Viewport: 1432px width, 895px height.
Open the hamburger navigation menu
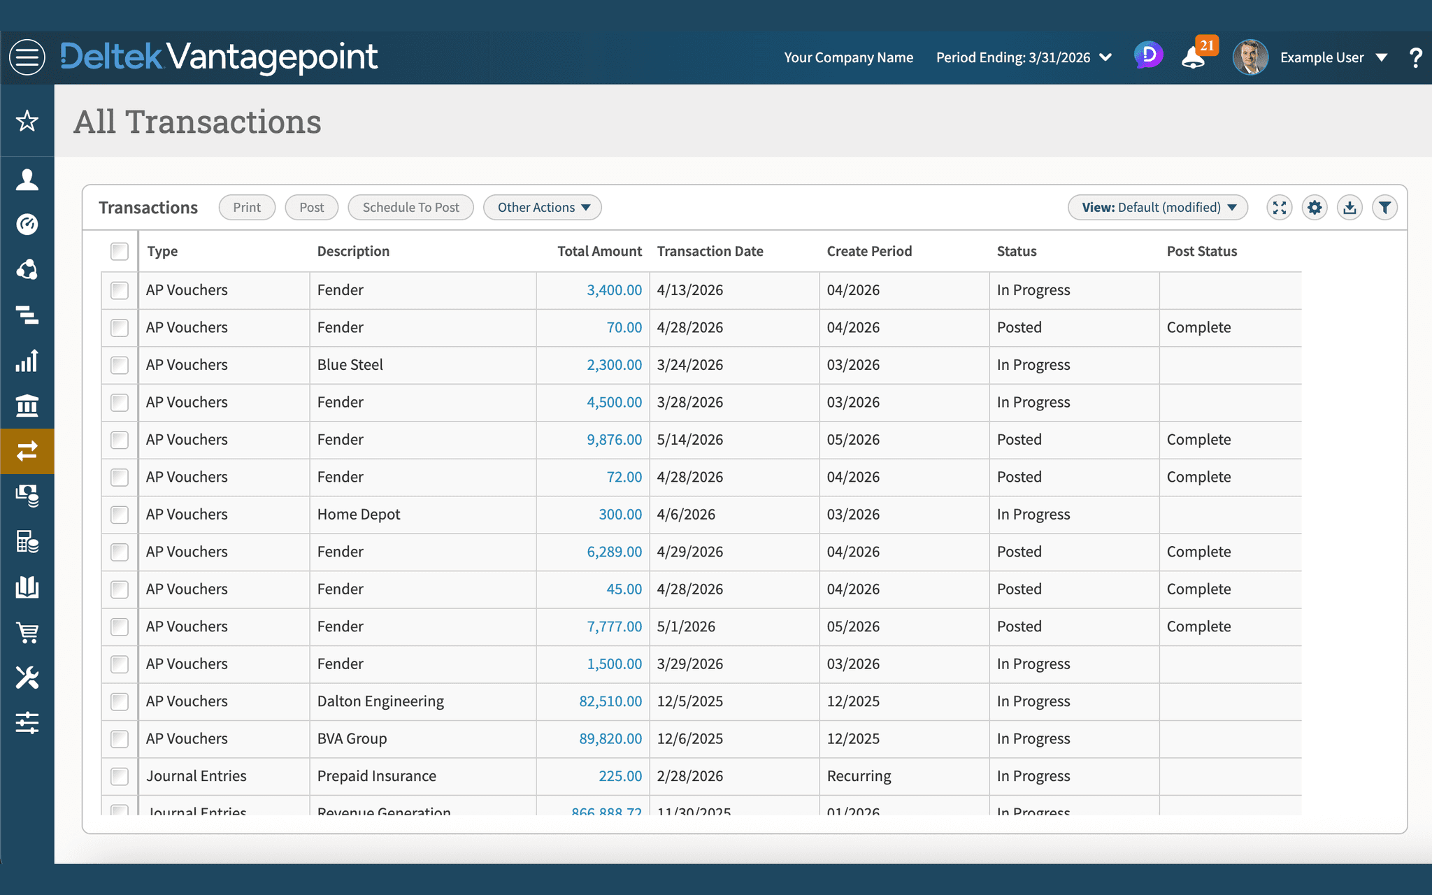click(27, 57)
